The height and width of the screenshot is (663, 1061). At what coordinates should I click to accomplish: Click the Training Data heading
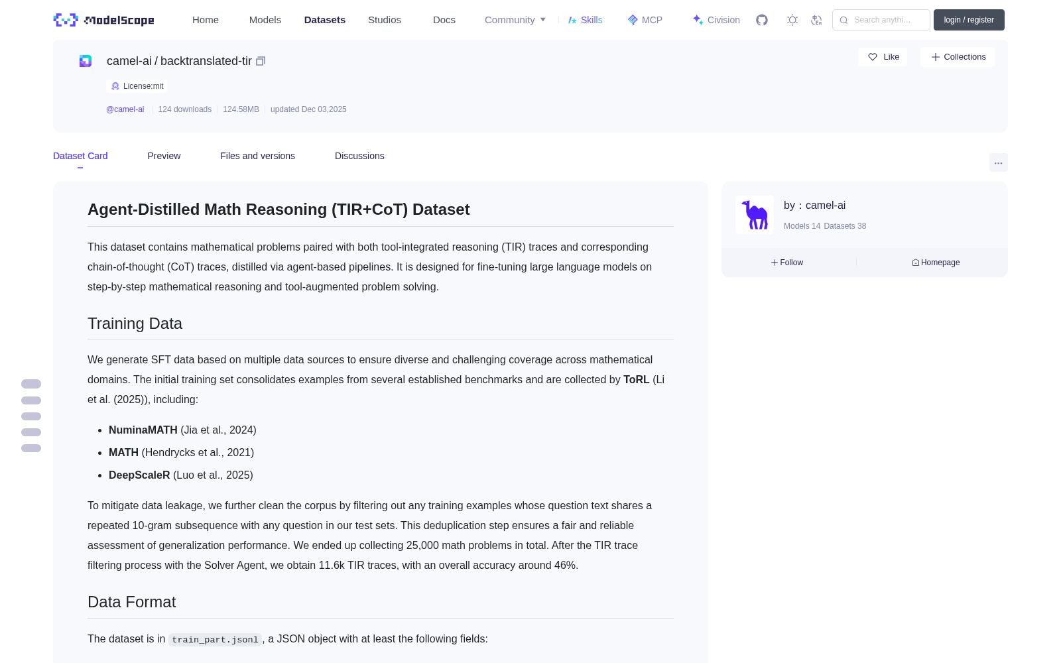click(x=135, y=324)
